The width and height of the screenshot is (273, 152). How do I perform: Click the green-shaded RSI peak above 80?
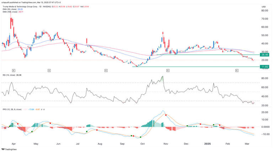click(x=162, y=78)
